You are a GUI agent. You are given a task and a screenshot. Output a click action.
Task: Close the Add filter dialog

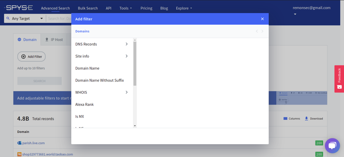(262, 19)
